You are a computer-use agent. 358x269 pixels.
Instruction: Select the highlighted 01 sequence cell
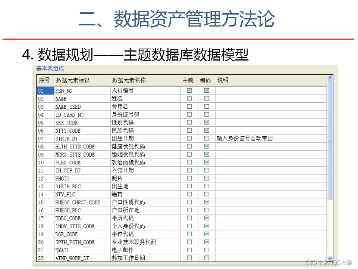[x=45, y=90]
